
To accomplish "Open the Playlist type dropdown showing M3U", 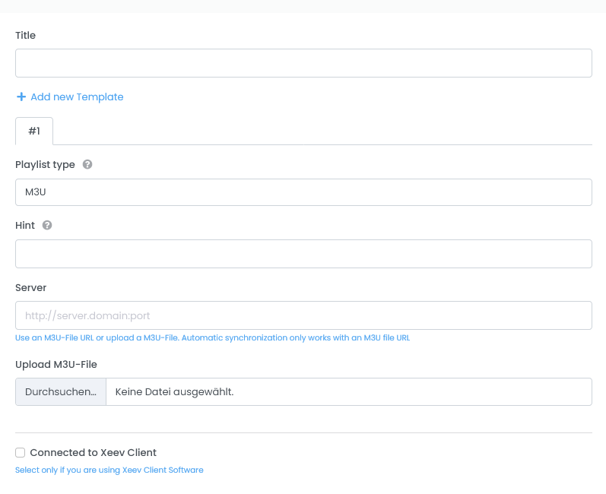I will click(x=303, y=192).
